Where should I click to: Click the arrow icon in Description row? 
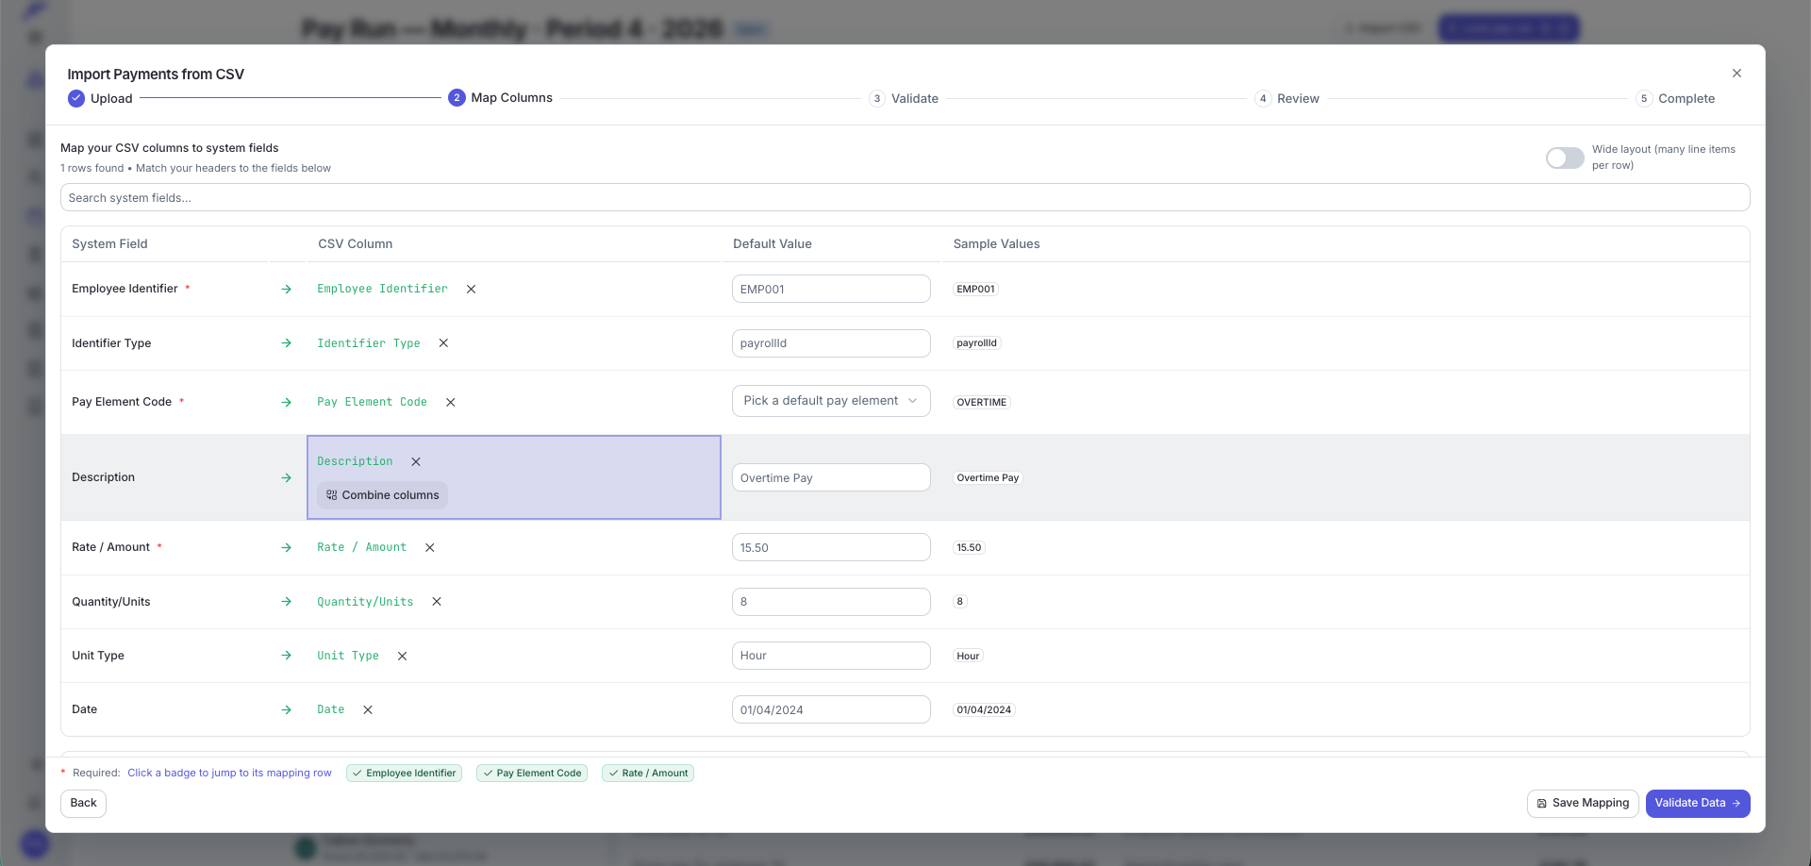click(x=287, y=478)
